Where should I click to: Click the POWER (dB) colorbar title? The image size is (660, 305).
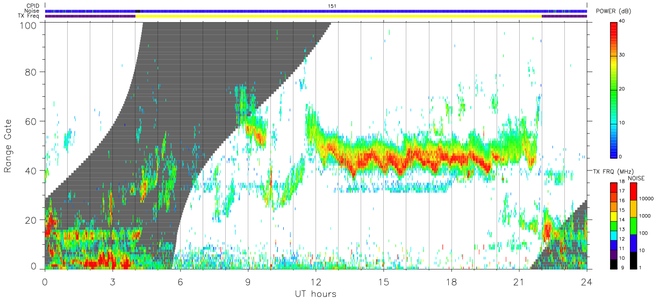[x=613, y=11]
